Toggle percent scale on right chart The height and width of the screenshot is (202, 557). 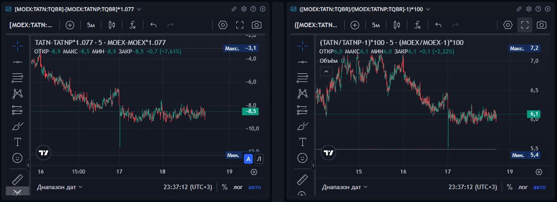point(509,187)
